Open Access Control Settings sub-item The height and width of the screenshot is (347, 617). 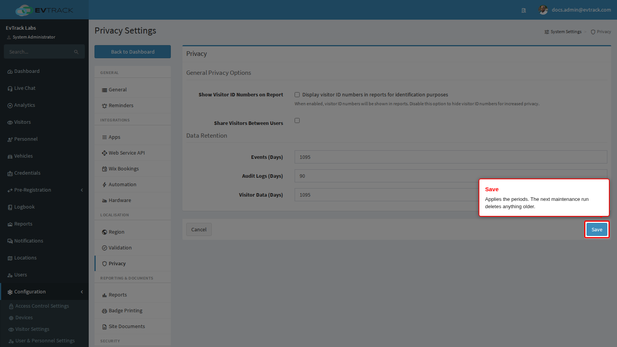point(44,306)
